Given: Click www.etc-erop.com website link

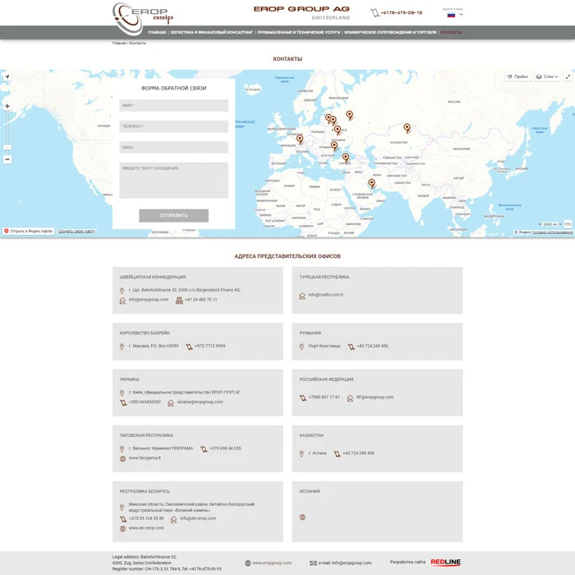Looking at the screenshot, I should (146, 528).
